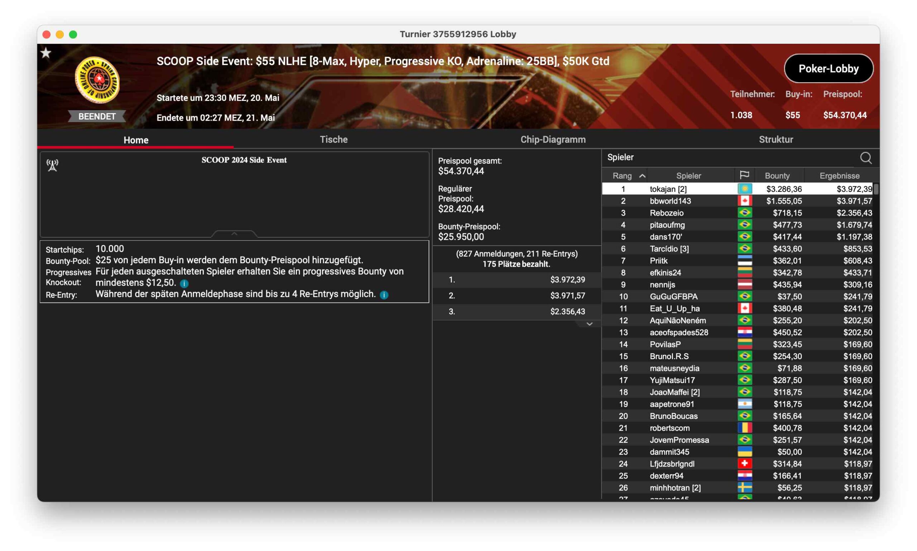This screenshot has height=551, width=917.
Task: Click the Re-Entry info icon
Action: click(x=384, y=295)
